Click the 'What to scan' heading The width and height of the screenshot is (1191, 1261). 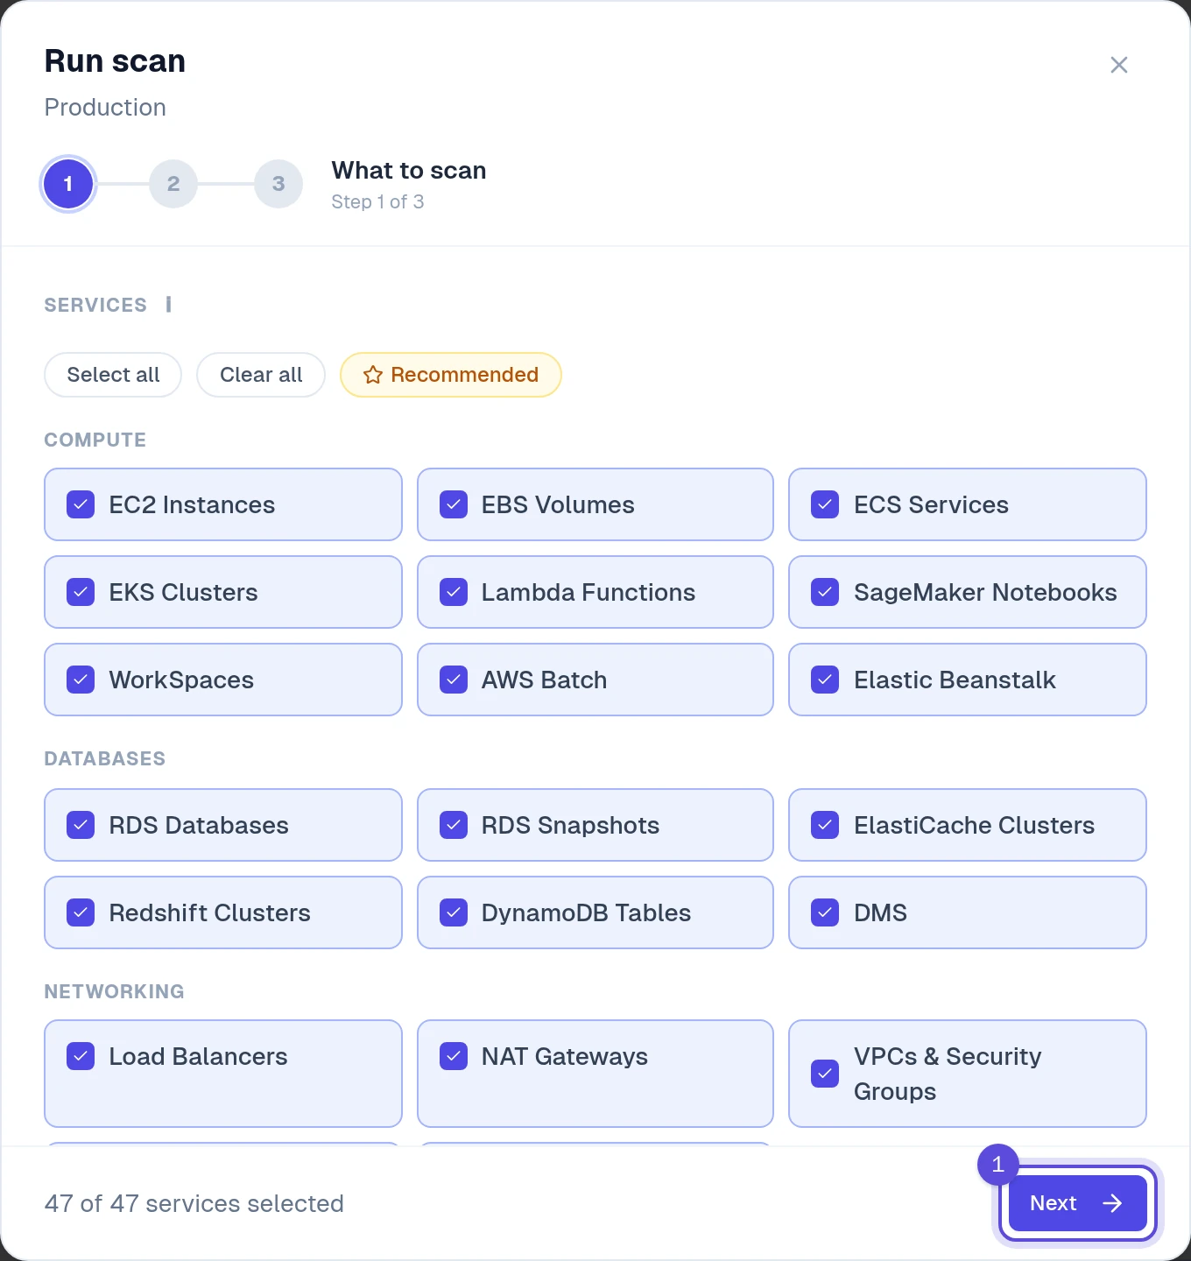[409, 170]
